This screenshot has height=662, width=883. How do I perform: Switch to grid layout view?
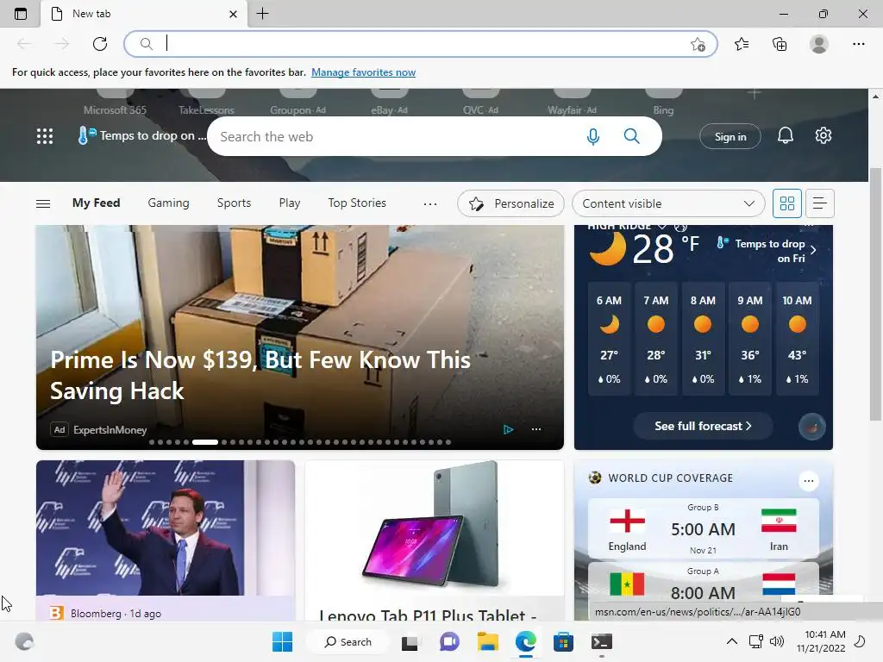click(x=786, y=203)
